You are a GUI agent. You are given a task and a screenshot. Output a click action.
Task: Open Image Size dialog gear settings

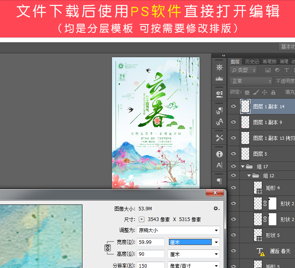pyautogui.click(x=216, y=208)
